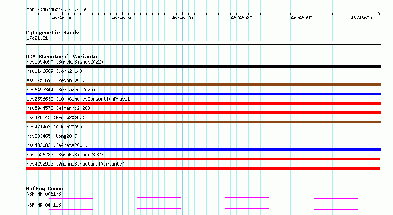Open the NSF|NR_040116 gene label
Viewport: 393px width, 215px height.
[44, 205]
